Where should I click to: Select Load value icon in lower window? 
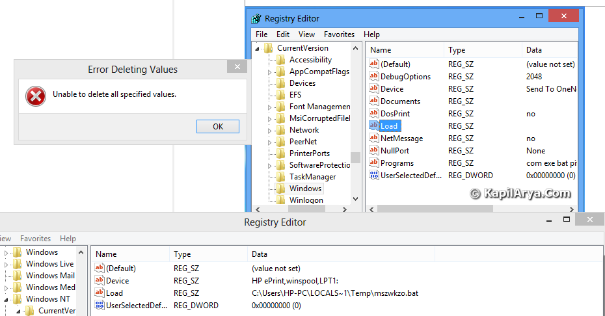99,293
